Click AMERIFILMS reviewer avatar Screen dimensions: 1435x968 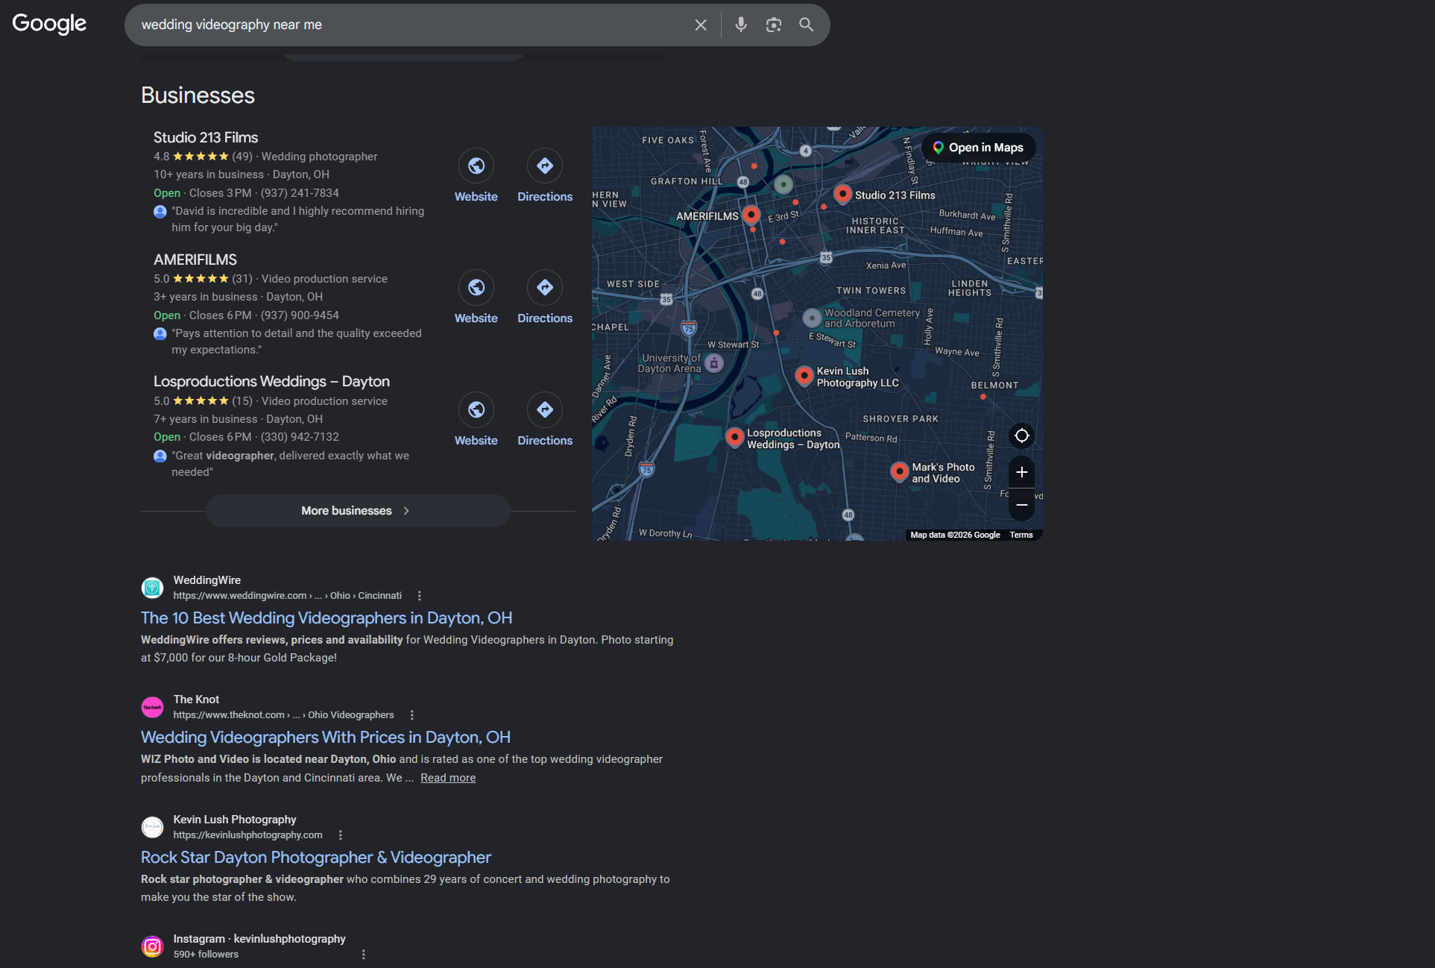click(x=160, y=334)
